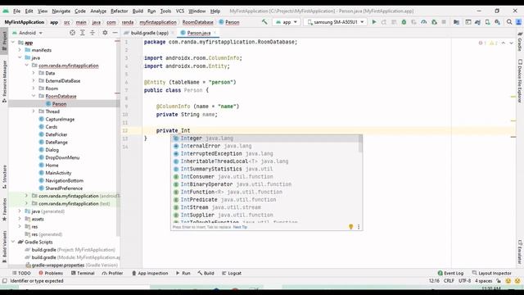
Task: Toggle tool window bars in the status bar corner
Action: coord(5,281)
